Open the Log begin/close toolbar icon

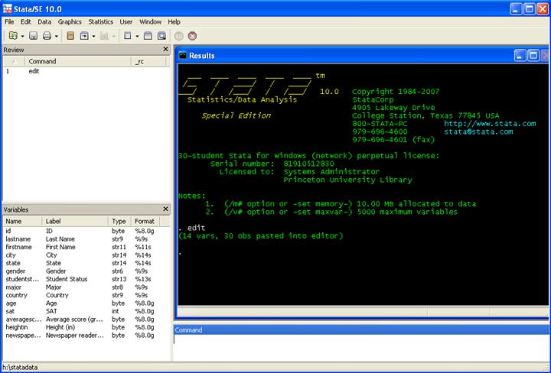(70, 36)
